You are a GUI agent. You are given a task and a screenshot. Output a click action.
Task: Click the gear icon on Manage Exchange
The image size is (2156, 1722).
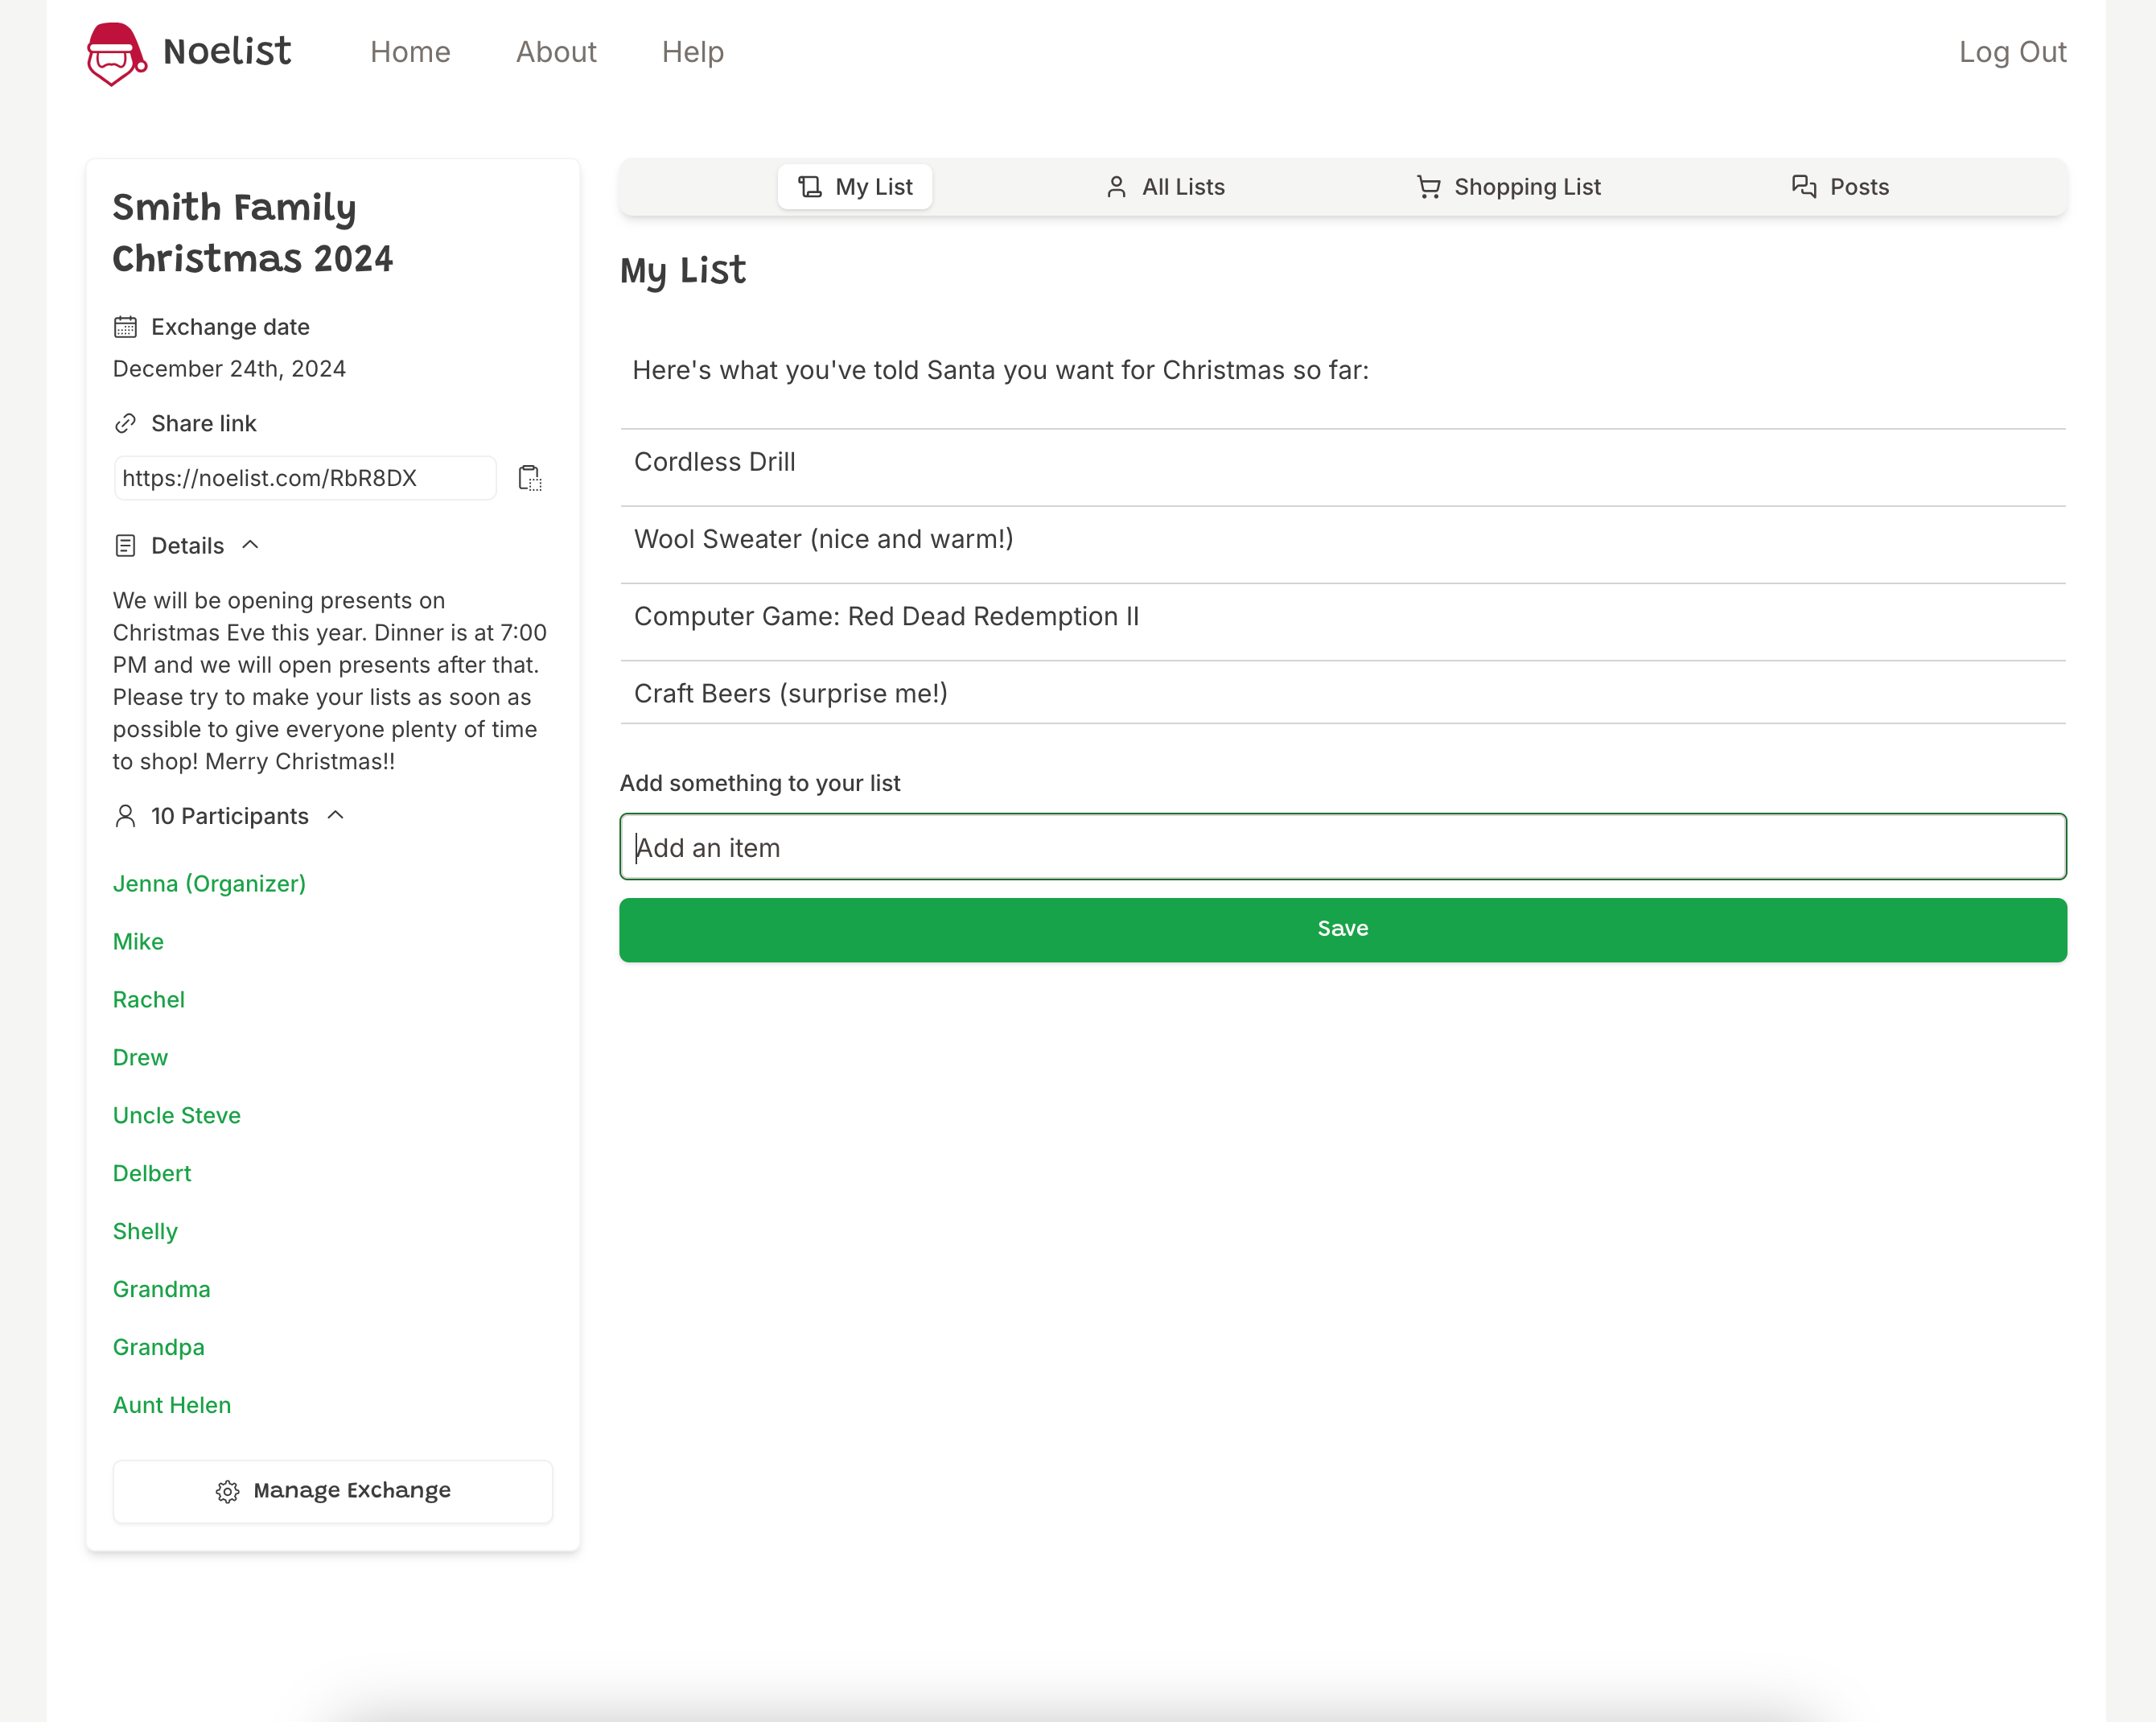(227, 1491)
